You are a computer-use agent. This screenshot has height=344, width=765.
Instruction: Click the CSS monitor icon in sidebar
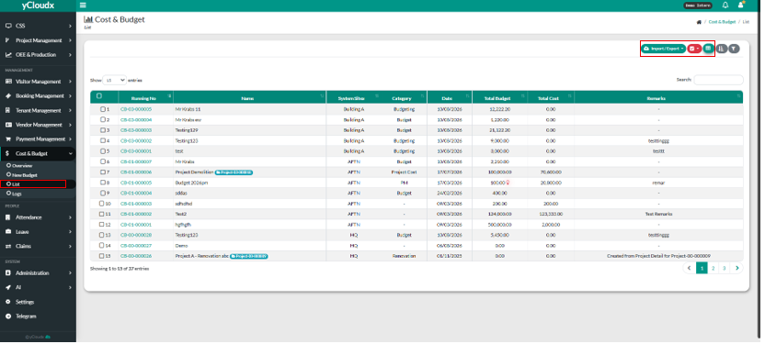pos(8,26)
